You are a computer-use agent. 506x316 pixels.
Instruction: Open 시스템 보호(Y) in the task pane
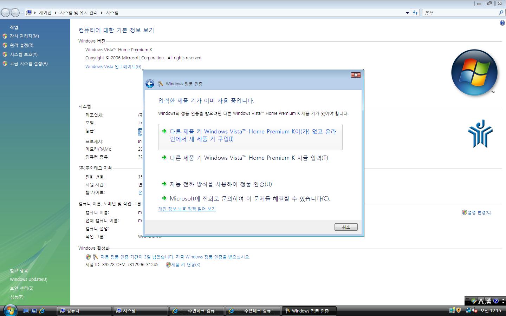[24, 54]
